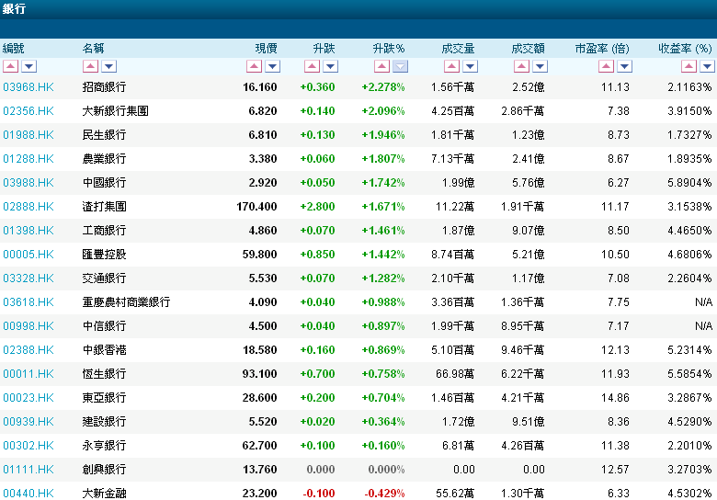Select the 恆生銀行 name cell

(104, 374)
